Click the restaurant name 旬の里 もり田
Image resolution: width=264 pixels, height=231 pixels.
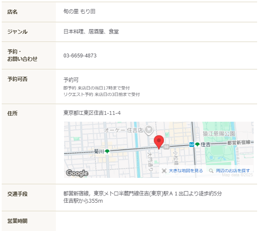(80, 12)
